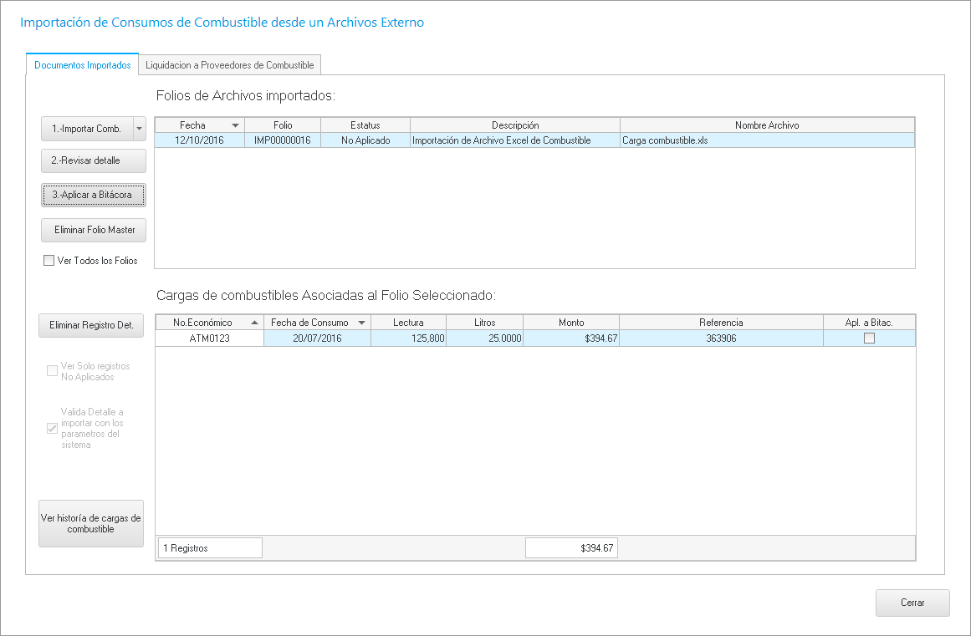Click the 1.-Importar Comb. button
Image resolution: width=971 pixels, height=636 pixels.
coord(86,129)
